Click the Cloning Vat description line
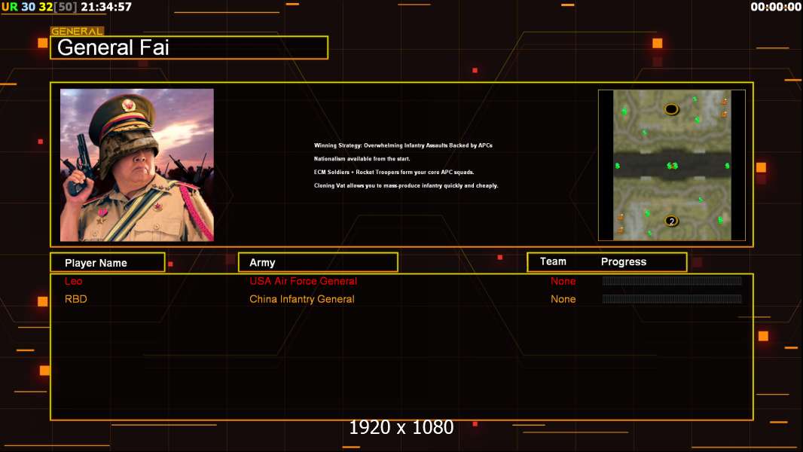This screenshot has height=452, width=803. click(406, 185)
